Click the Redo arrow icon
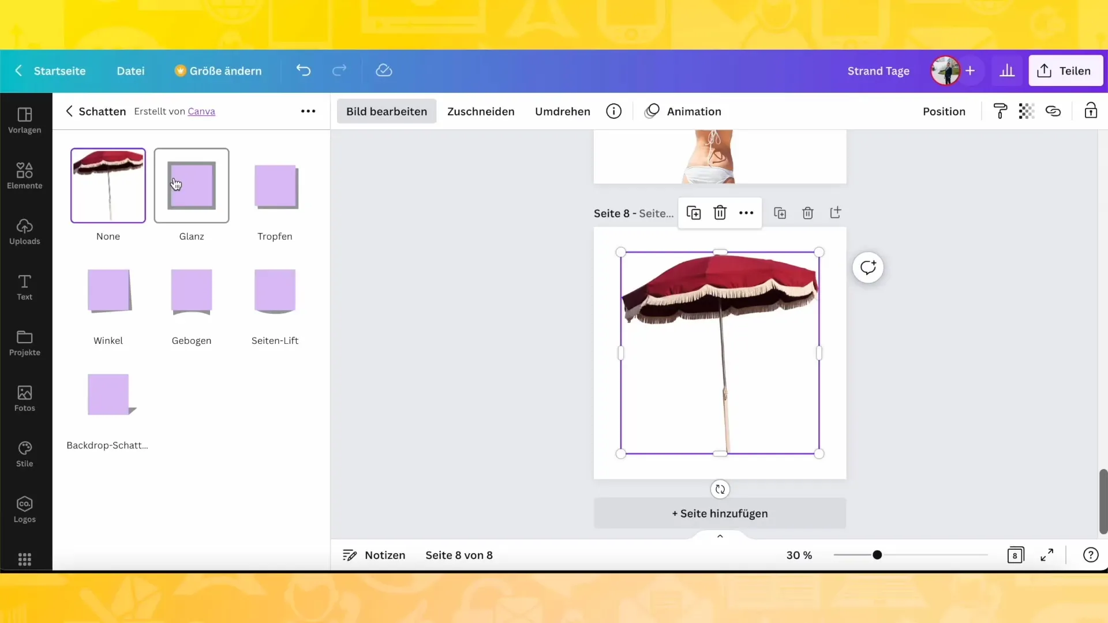This screenshot has height=623, width=1108. tap(339, 70)
